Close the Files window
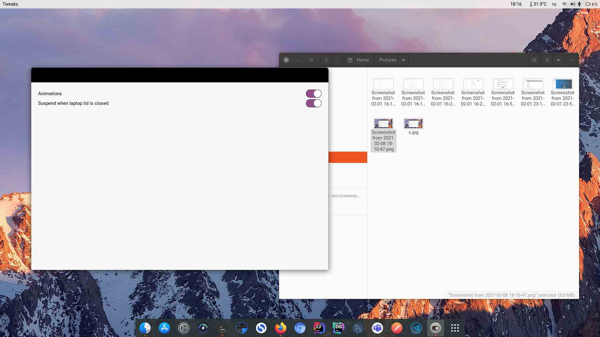Screen dimensions: 600x337 (286, 60)
